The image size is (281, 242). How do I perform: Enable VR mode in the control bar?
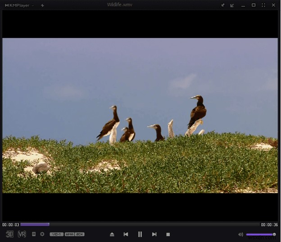[22, 234]
